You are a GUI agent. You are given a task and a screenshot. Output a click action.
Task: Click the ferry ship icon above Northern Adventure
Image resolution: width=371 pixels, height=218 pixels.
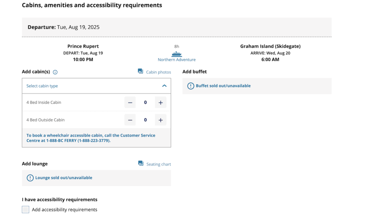pos(176,54)
